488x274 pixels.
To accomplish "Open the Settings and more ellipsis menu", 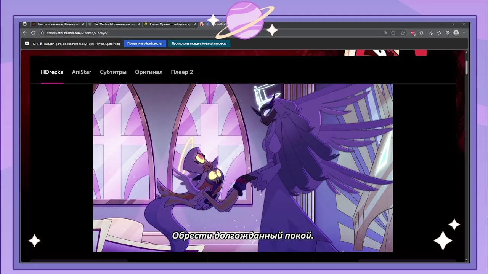I will coord(464,33).
